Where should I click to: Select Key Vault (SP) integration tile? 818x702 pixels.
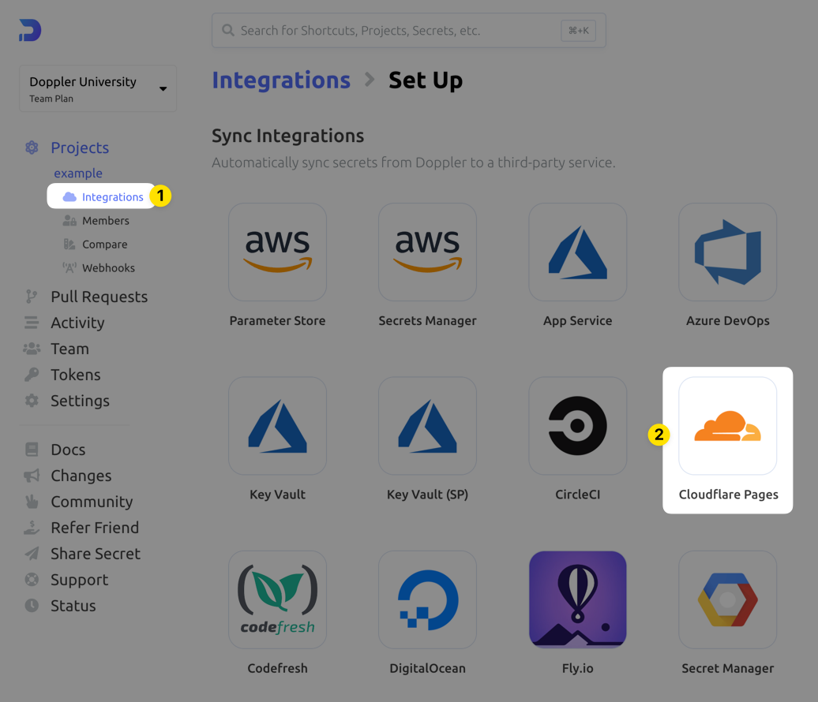click(427, 426)
